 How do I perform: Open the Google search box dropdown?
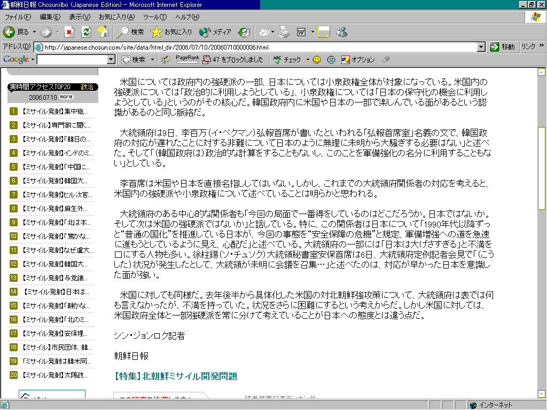[x=111, y=60]
